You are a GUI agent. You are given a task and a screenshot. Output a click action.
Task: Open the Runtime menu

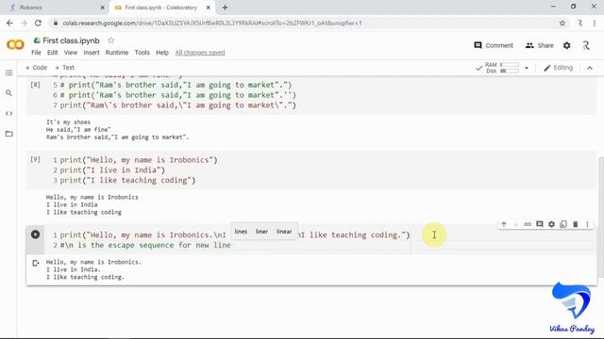(117, 53)
